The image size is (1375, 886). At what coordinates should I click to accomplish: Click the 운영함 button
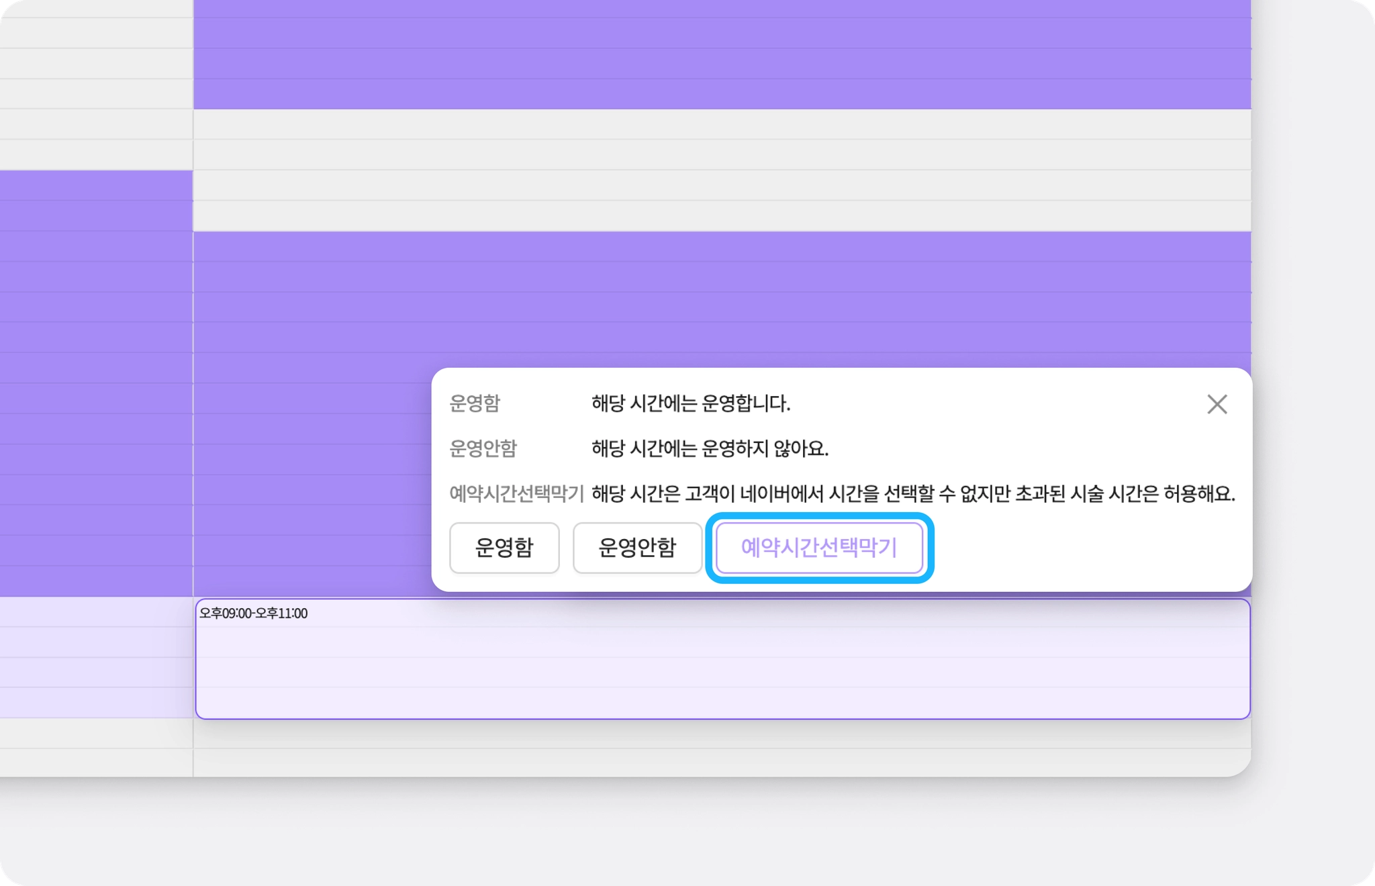click(x=504, y=548)
